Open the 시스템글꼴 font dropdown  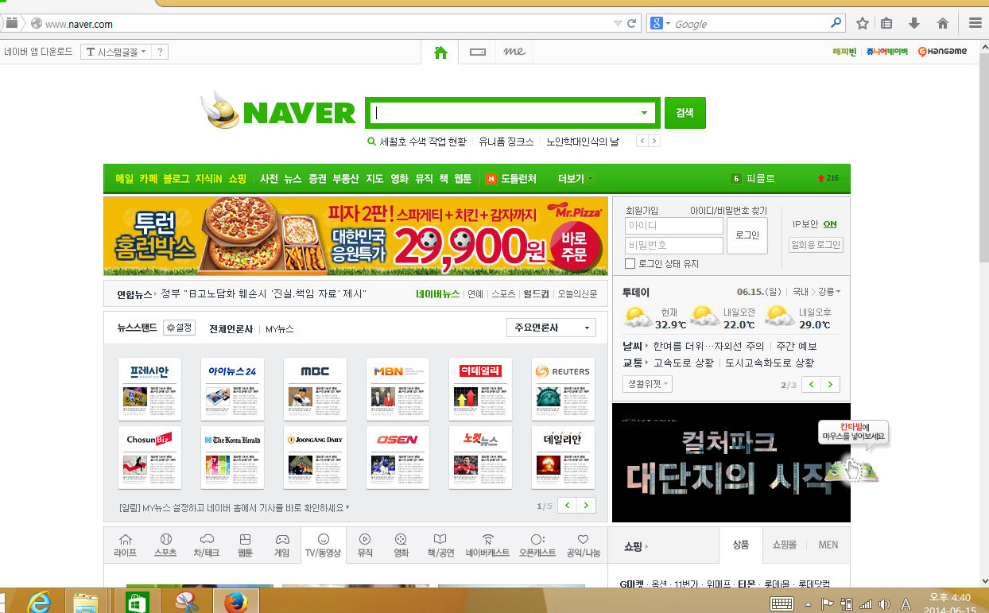coord(116,52)
